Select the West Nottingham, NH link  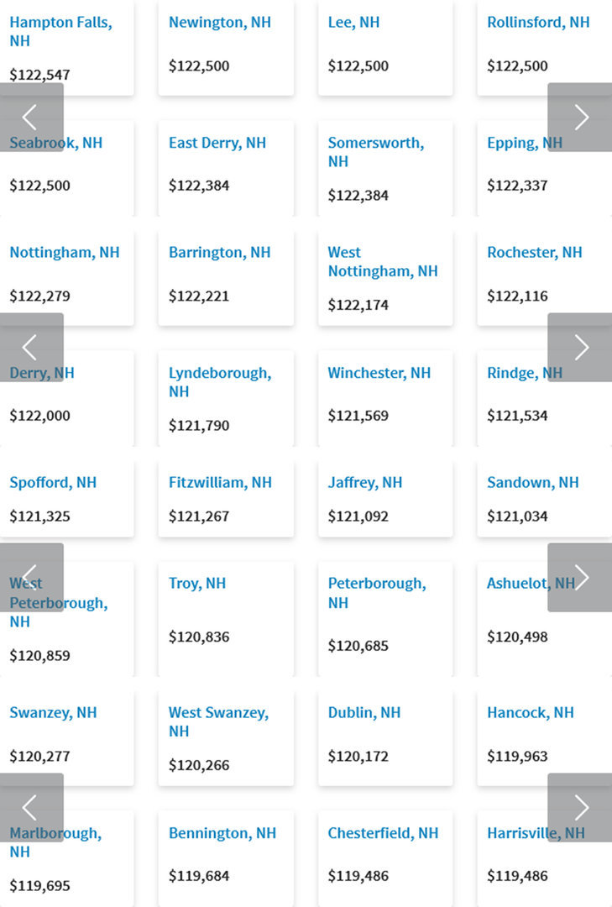[x=383, y=261]
